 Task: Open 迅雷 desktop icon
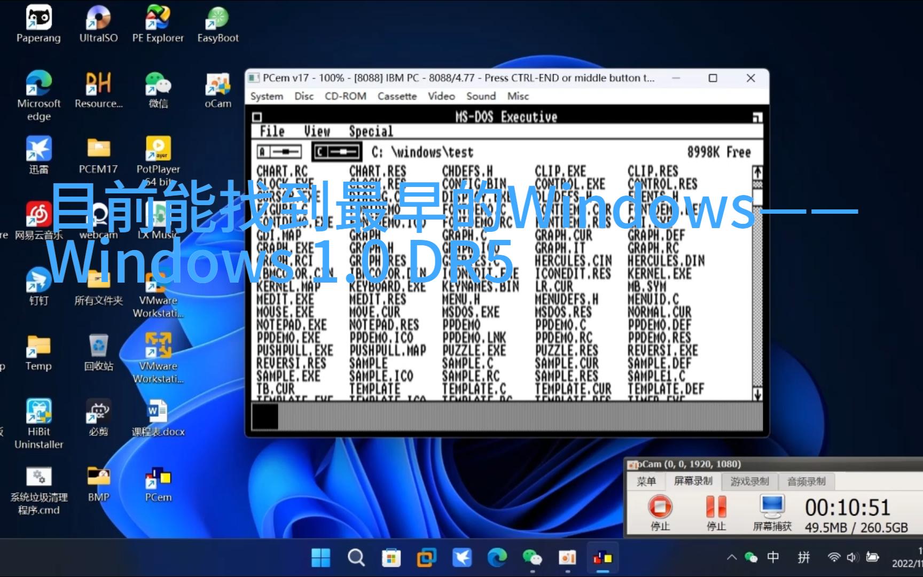pos(38,155)
